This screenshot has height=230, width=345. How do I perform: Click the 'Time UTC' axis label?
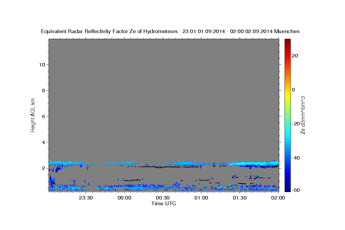164,204
